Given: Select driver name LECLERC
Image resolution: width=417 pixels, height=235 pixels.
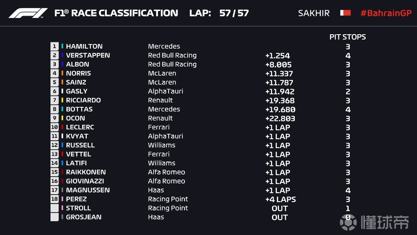Looking at the screenshot, I should [x=80, y=127].
